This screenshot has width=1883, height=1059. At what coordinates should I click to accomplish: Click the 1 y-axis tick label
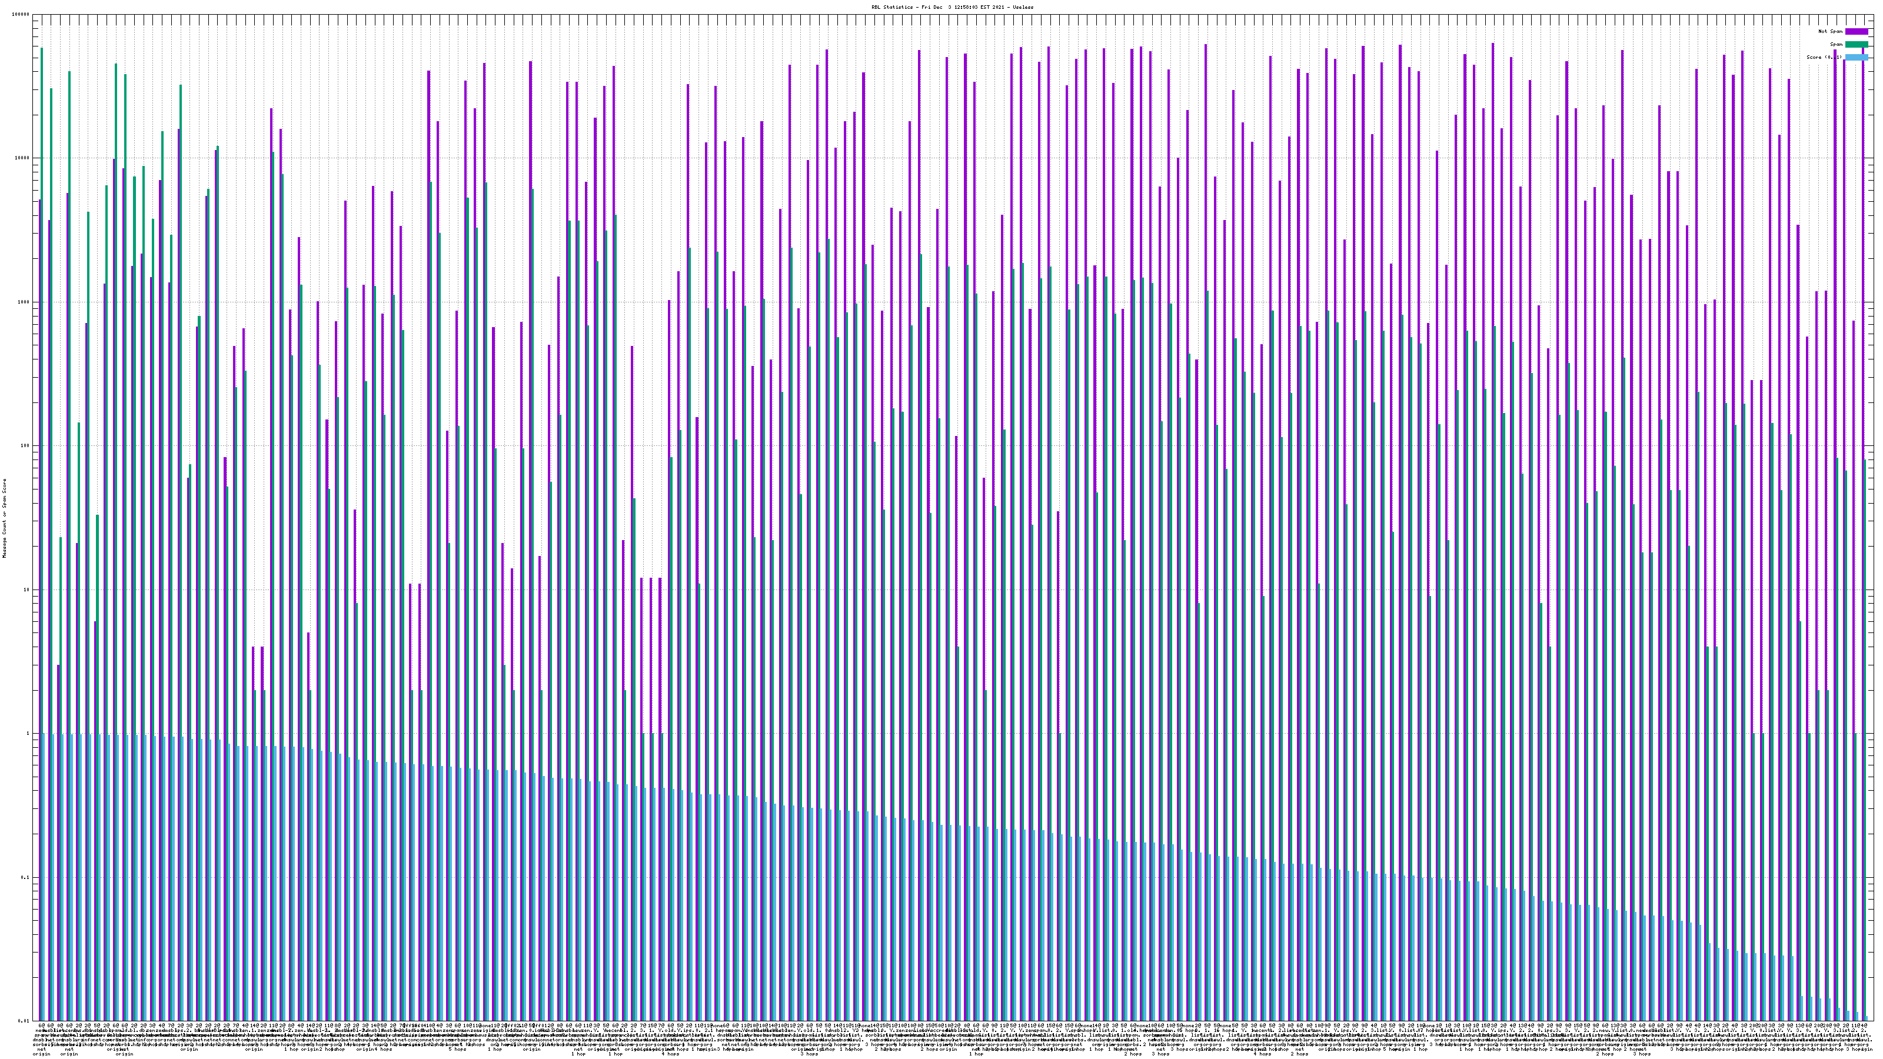tap(28, 734)
